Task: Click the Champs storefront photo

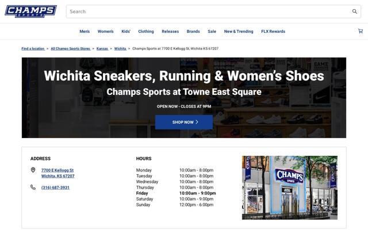Action: [290, 187]
